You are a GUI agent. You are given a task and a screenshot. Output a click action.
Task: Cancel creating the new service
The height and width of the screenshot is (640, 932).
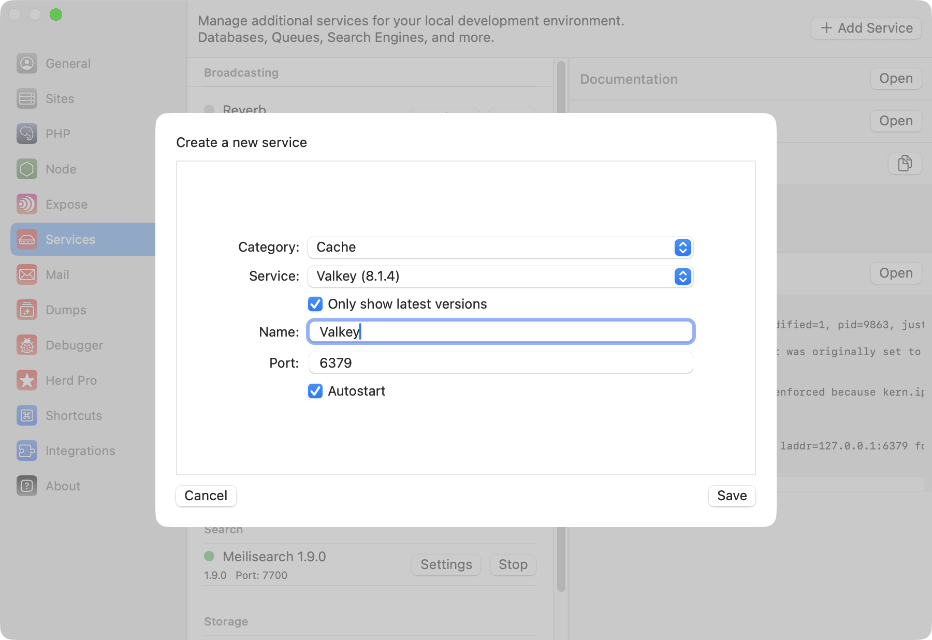click(x=206, y=496)
